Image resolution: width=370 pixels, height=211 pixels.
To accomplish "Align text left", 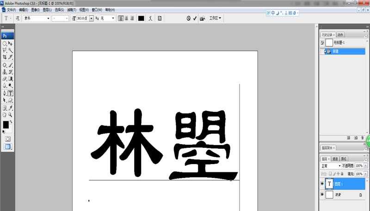I will pos(121,18).
